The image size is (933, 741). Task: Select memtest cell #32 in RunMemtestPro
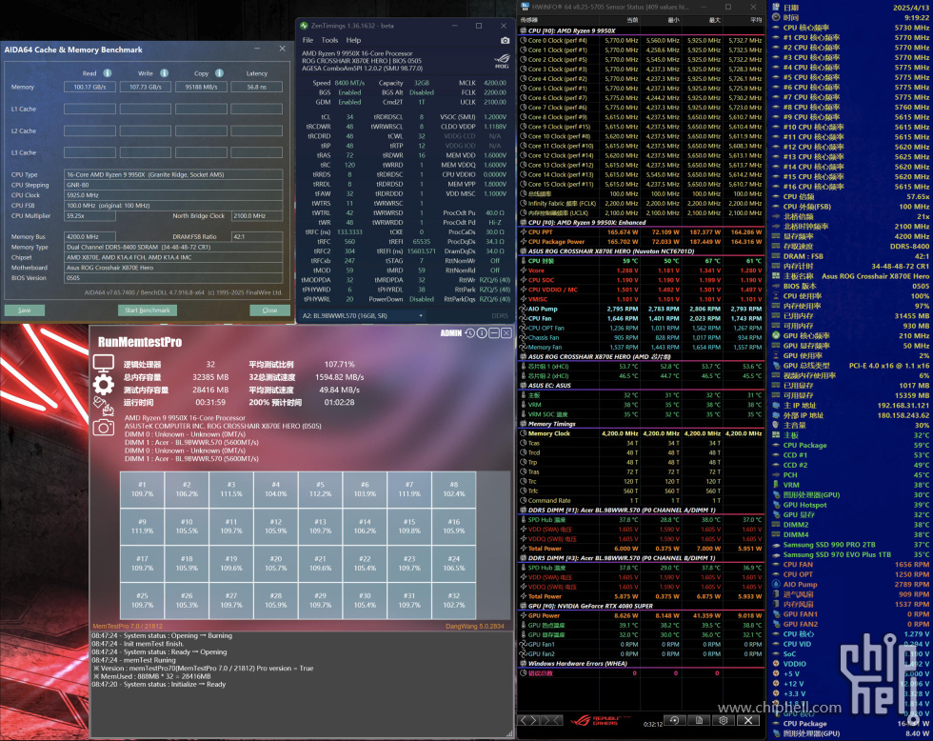(454, 600)
